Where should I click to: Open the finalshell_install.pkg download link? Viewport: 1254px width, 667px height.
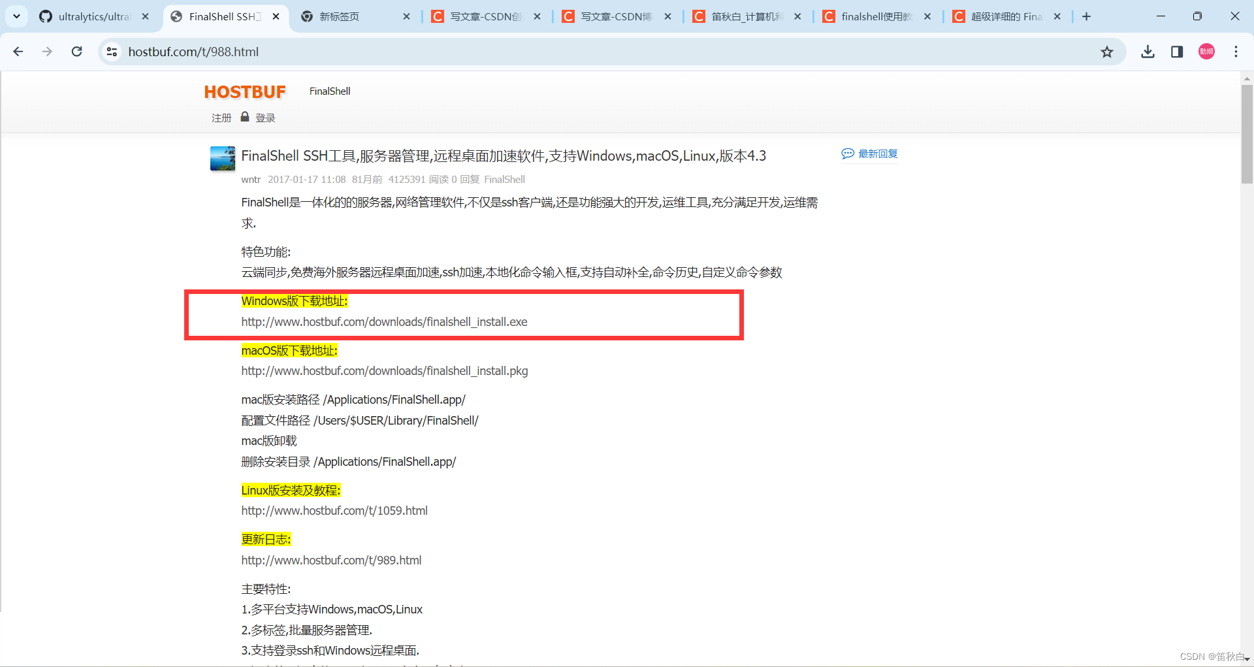pos(385,371)
